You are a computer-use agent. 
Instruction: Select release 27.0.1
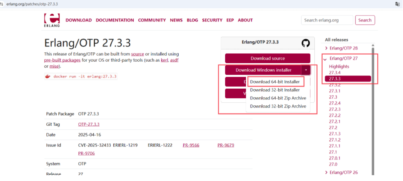coord(335,158)
